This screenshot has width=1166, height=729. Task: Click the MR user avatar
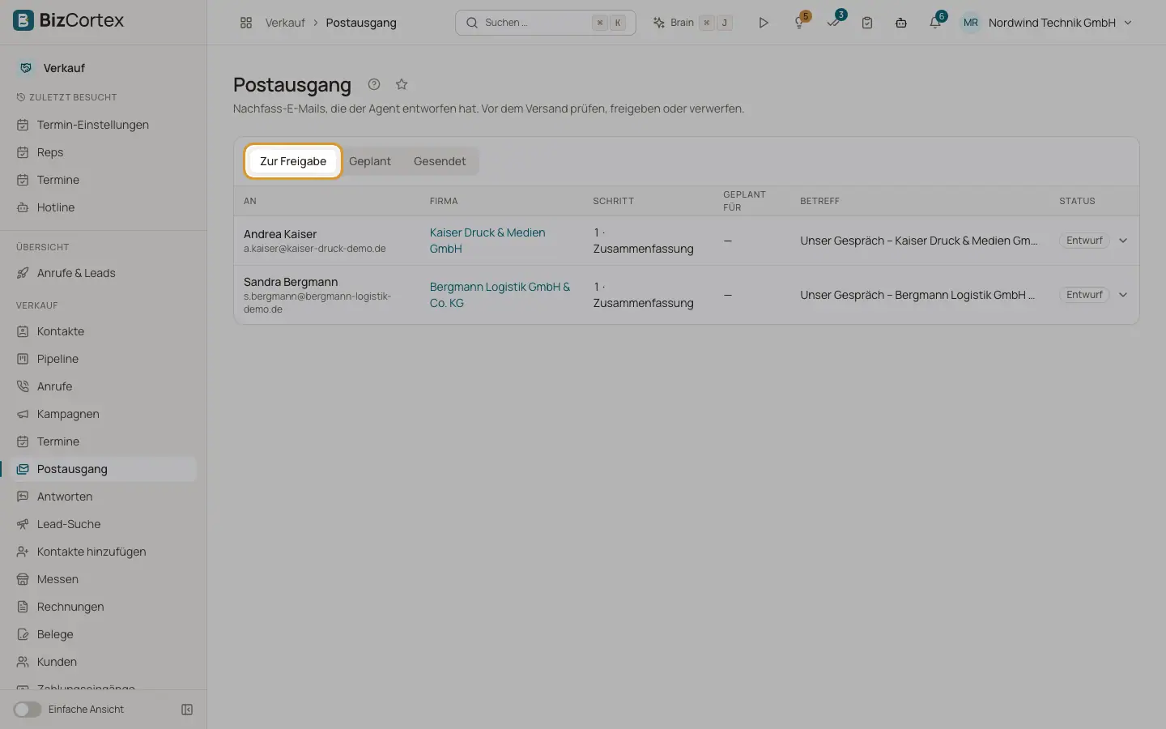click(970, 23)
